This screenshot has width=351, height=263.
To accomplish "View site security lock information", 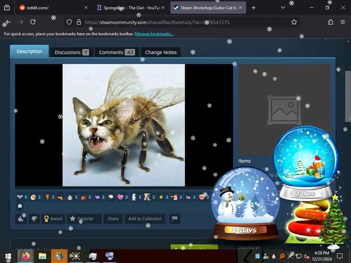I will 79,22.
